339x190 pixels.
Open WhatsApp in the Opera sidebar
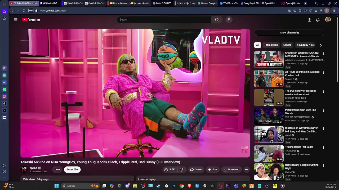[4, 89]
